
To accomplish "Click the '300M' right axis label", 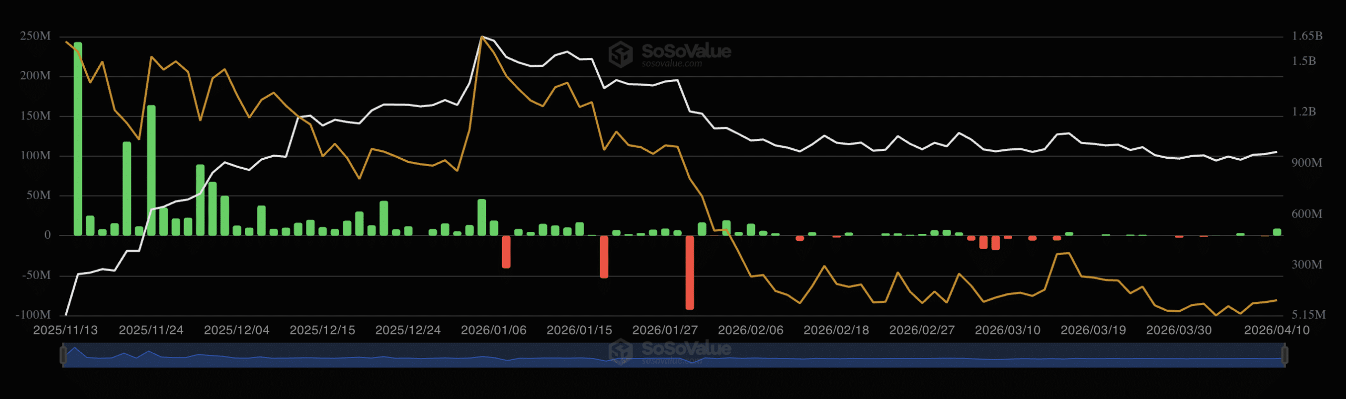I will tap(1307, 264).
